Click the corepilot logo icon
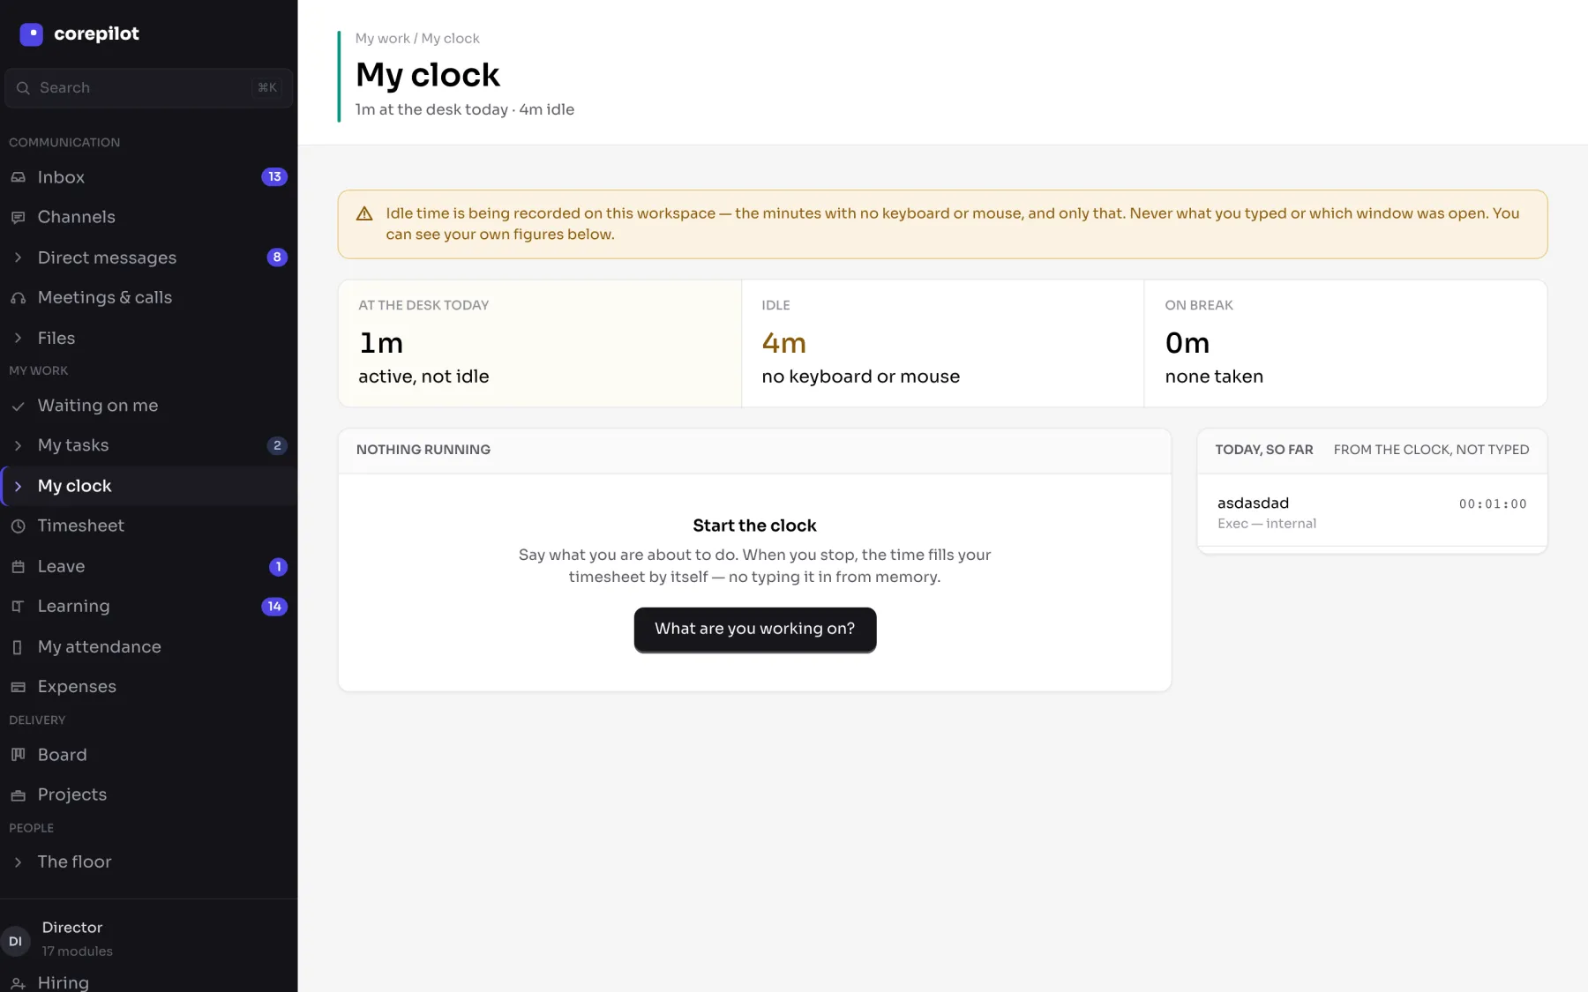Viewport: 1588px width, 992px height. [31, 34]
